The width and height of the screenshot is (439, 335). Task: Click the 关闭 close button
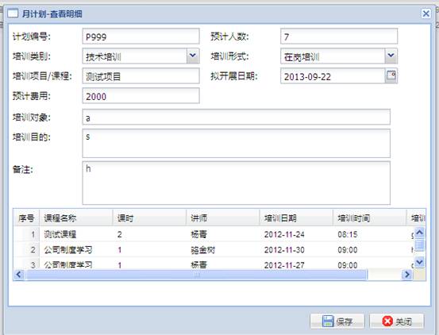[x=396, y=321]
